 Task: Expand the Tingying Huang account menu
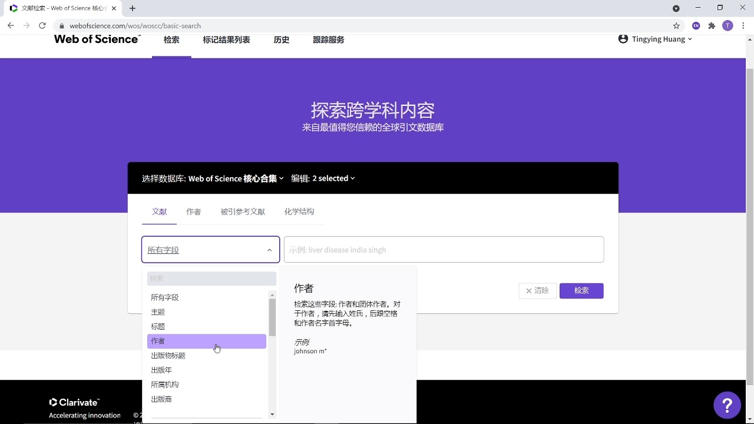click(662, 39)
